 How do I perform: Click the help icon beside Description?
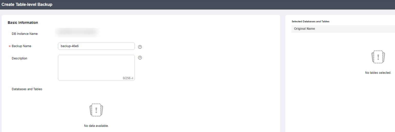pyautogui.click(x=140, y=58)
